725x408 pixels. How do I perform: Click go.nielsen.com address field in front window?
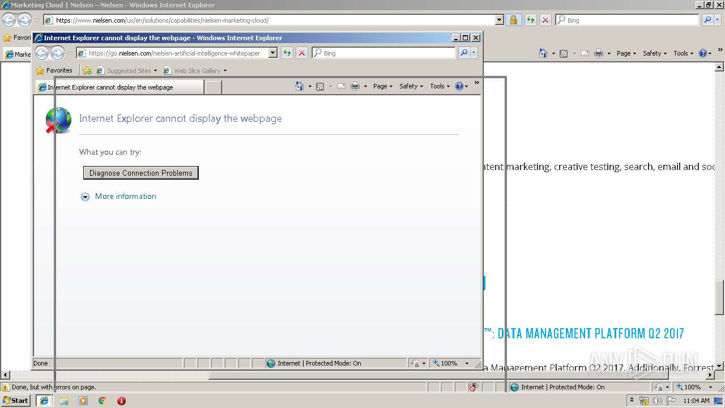[x=172, y=53]
